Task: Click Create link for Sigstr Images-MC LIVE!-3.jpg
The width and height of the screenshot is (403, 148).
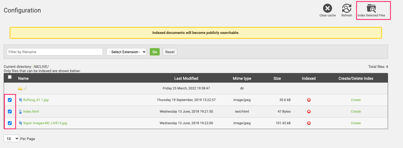Action: click(x=356, y=123)
